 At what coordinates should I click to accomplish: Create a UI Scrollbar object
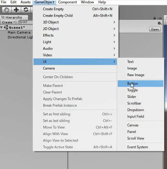click(x=141, y=103)
